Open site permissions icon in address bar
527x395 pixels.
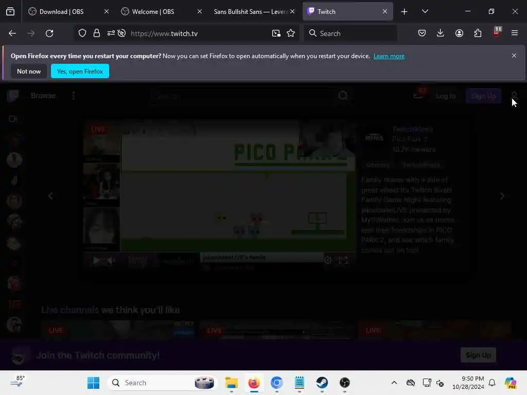pos(111,33)
